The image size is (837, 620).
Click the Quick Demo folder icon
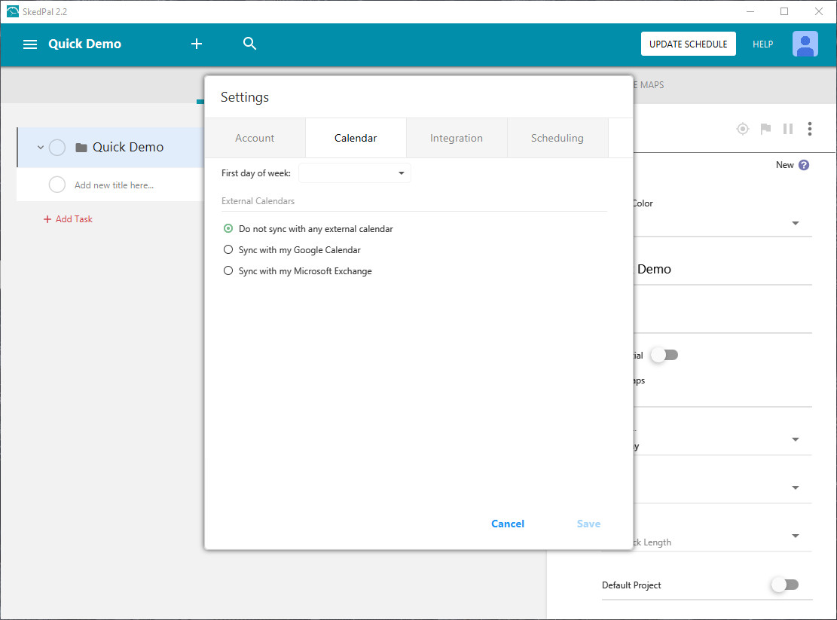coord(81,147)
